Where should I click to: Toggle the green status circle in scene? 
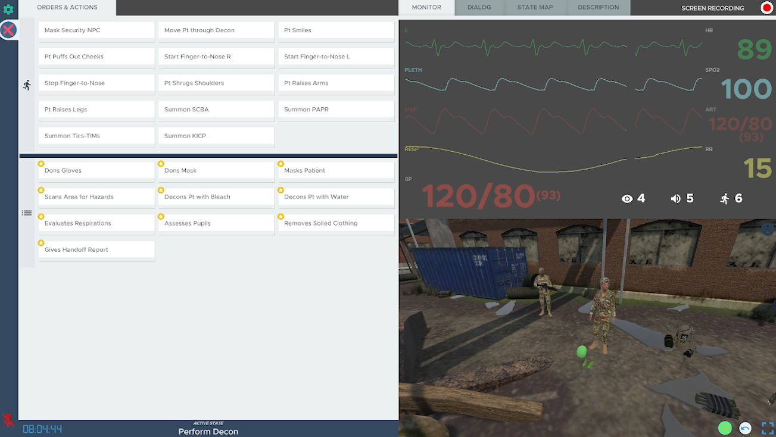[725, 427]
